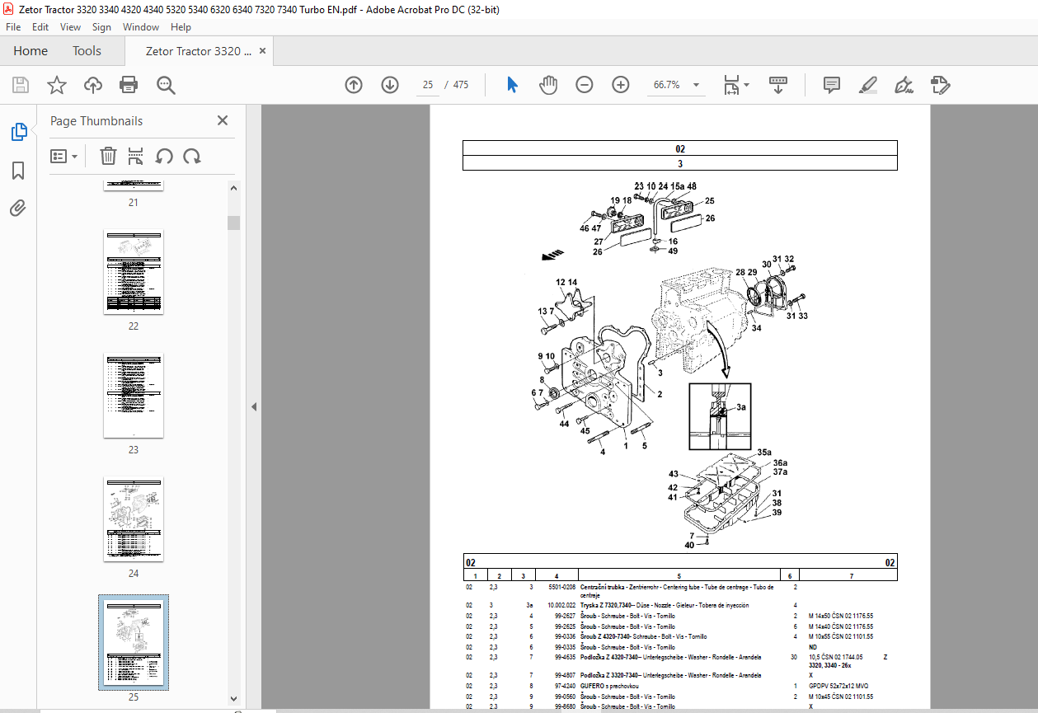Collapse the navigation pane arrow

[x=254, y=406]
